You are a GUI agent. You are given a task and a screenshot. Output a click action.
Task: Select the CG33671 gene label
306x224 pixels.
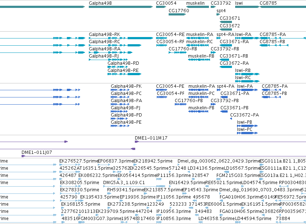[230, 18]
